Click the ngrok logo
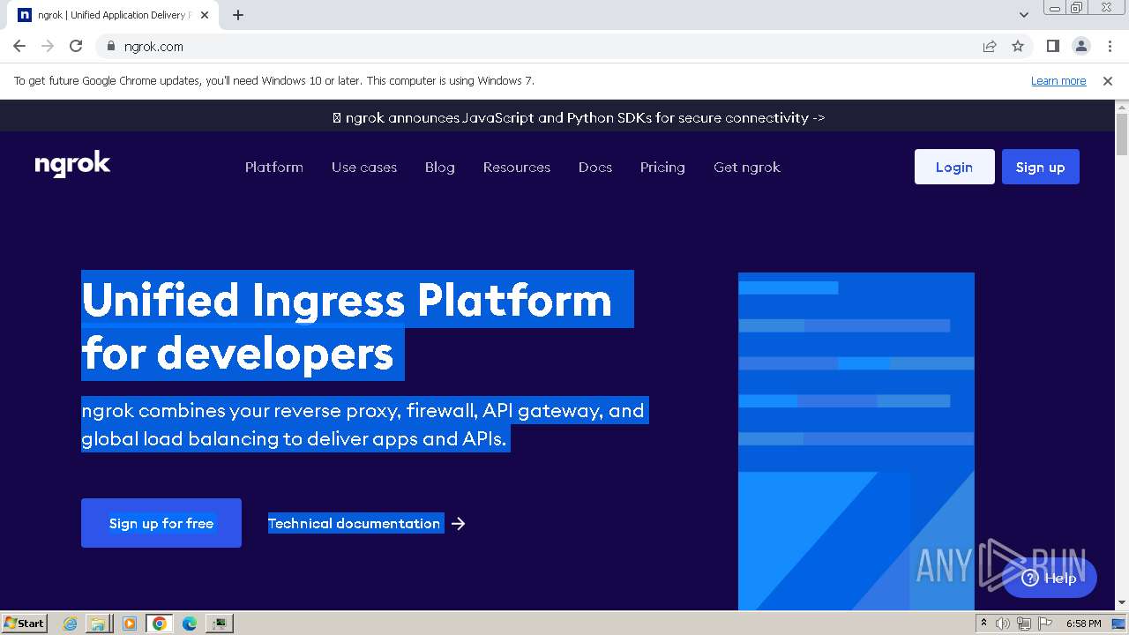This screenshot has width=1129, height=635. pos(72,165)
